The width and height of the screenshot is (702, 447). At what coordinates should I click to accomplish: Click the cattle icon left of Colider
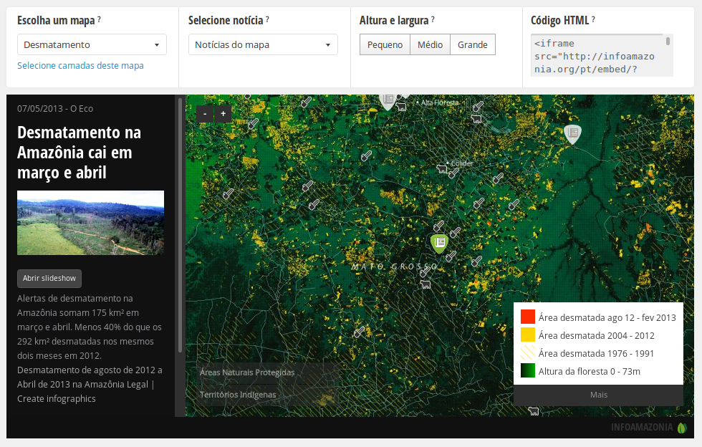pos(442,169)
